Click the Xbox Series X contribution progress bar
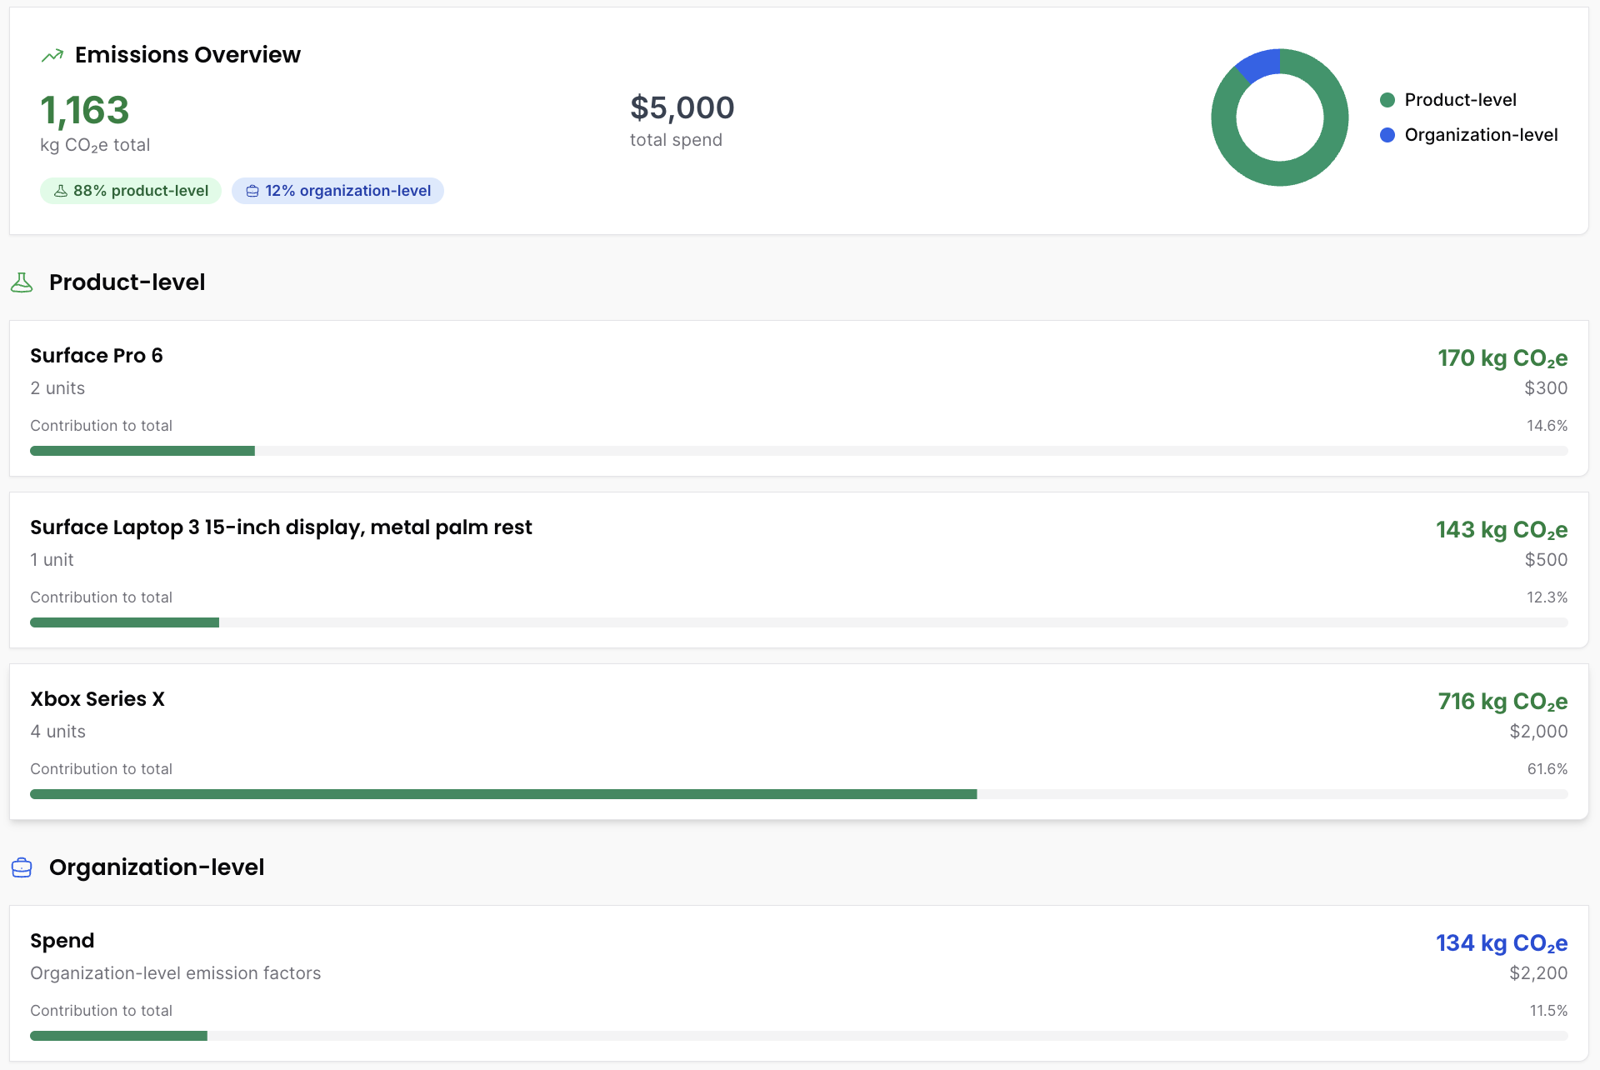1600x1070 pixels. pyautogui.click(x=799, y=794)
